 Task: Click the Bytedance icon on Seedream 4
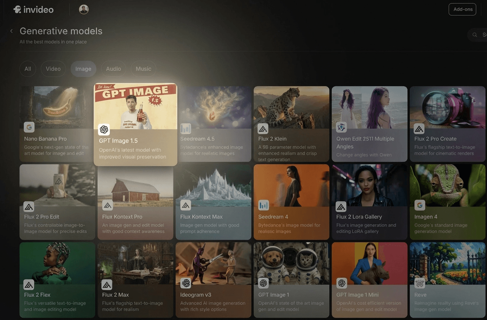pyautogui.click(x=263, y=205)
